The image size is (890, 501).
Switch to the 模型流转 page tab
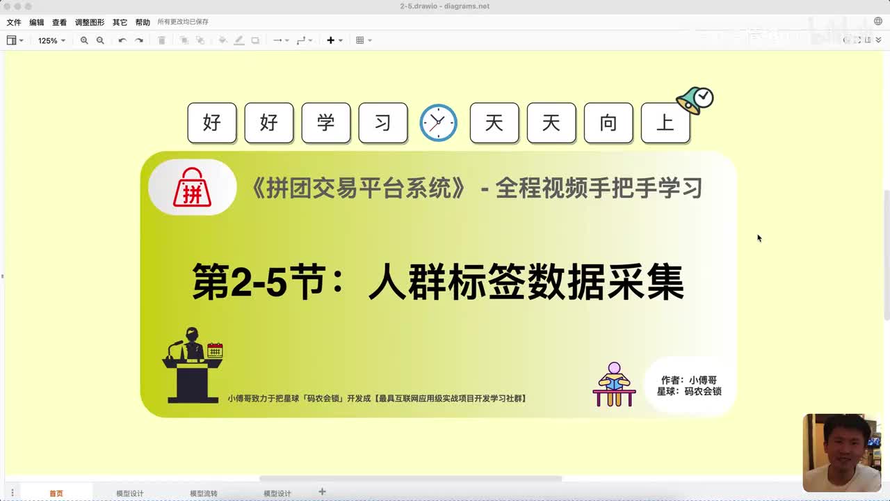(x=204, y=493)
